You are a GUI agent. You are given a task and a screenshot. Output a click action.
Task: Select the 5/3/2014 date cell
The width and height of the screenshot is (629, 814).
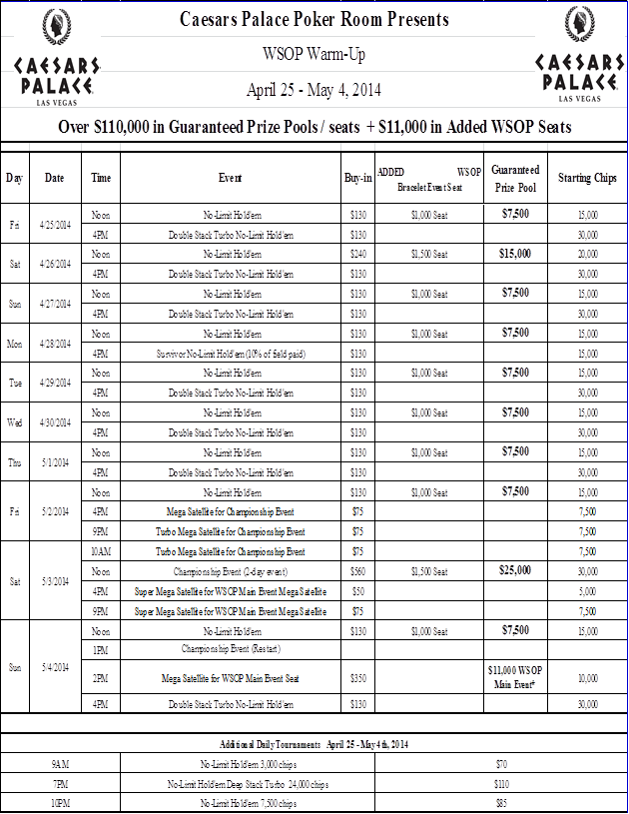point(55,581)
